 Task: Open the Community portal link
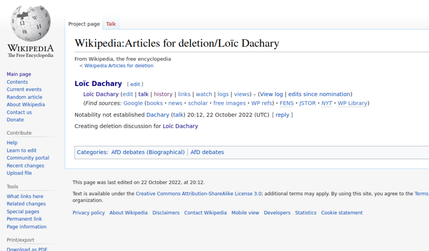coord(28,158)
